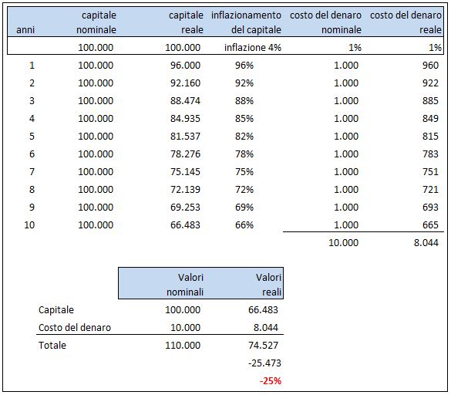451x395 pixels.
Task: Select the nominal cost total 10.000
Action: coord(343,243)
